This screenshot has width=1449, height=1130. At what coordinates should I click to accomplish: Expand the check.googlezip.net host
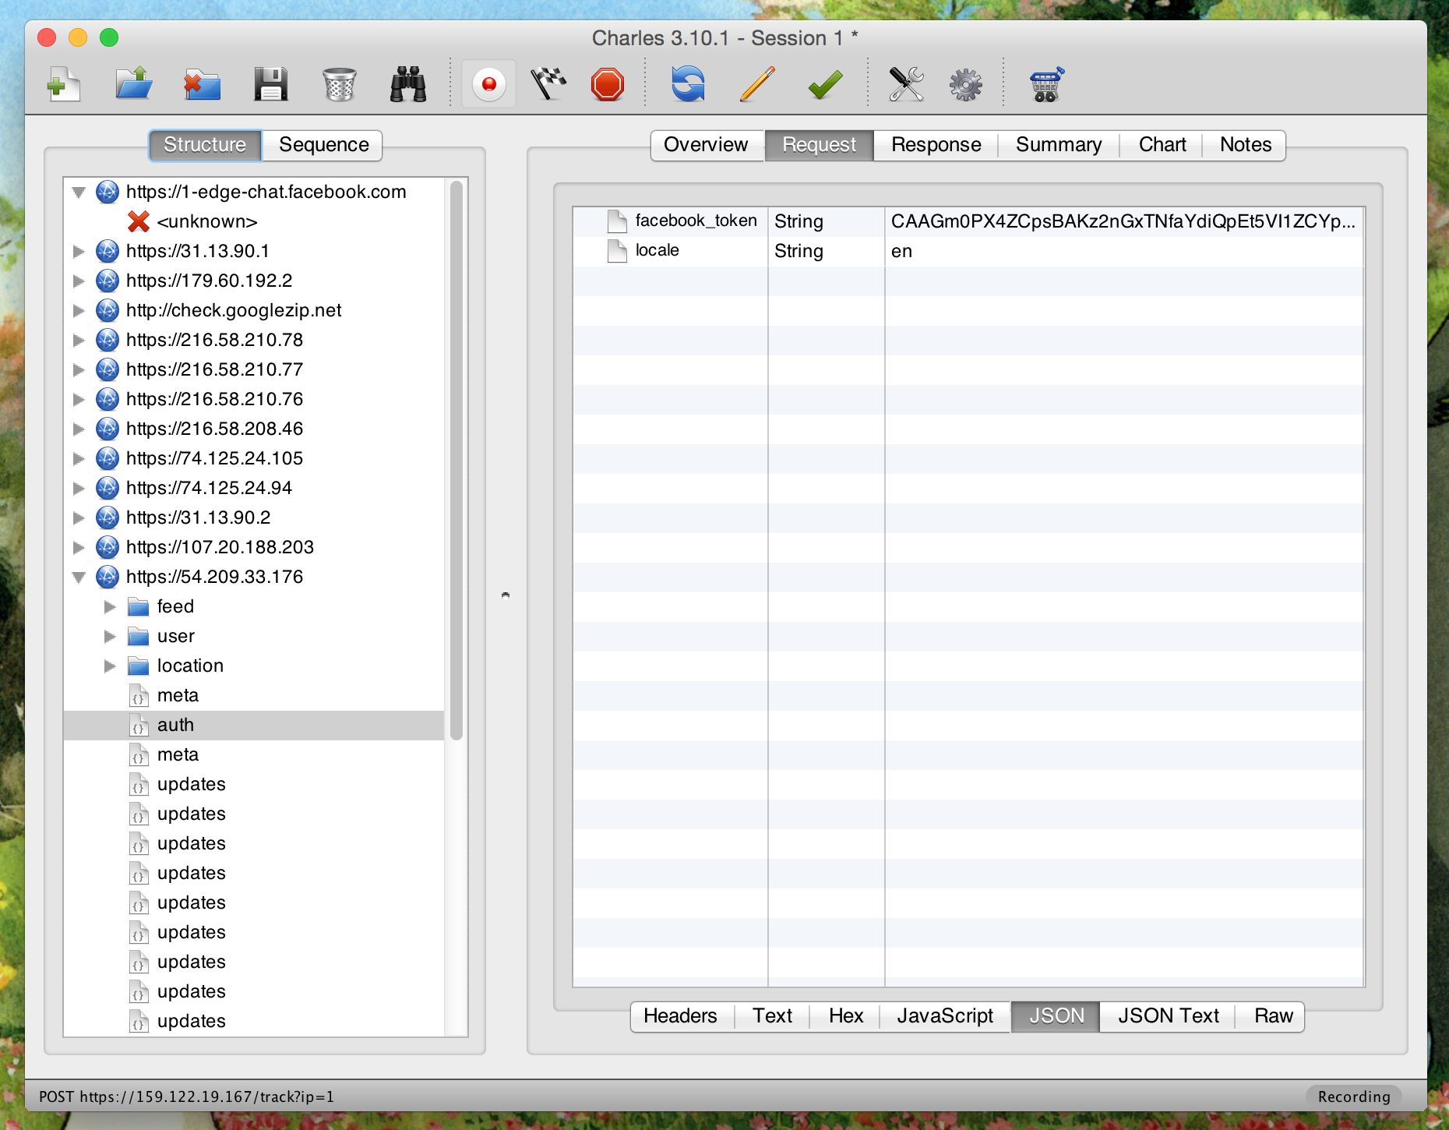pyautogui.click(x=79, y=310)
